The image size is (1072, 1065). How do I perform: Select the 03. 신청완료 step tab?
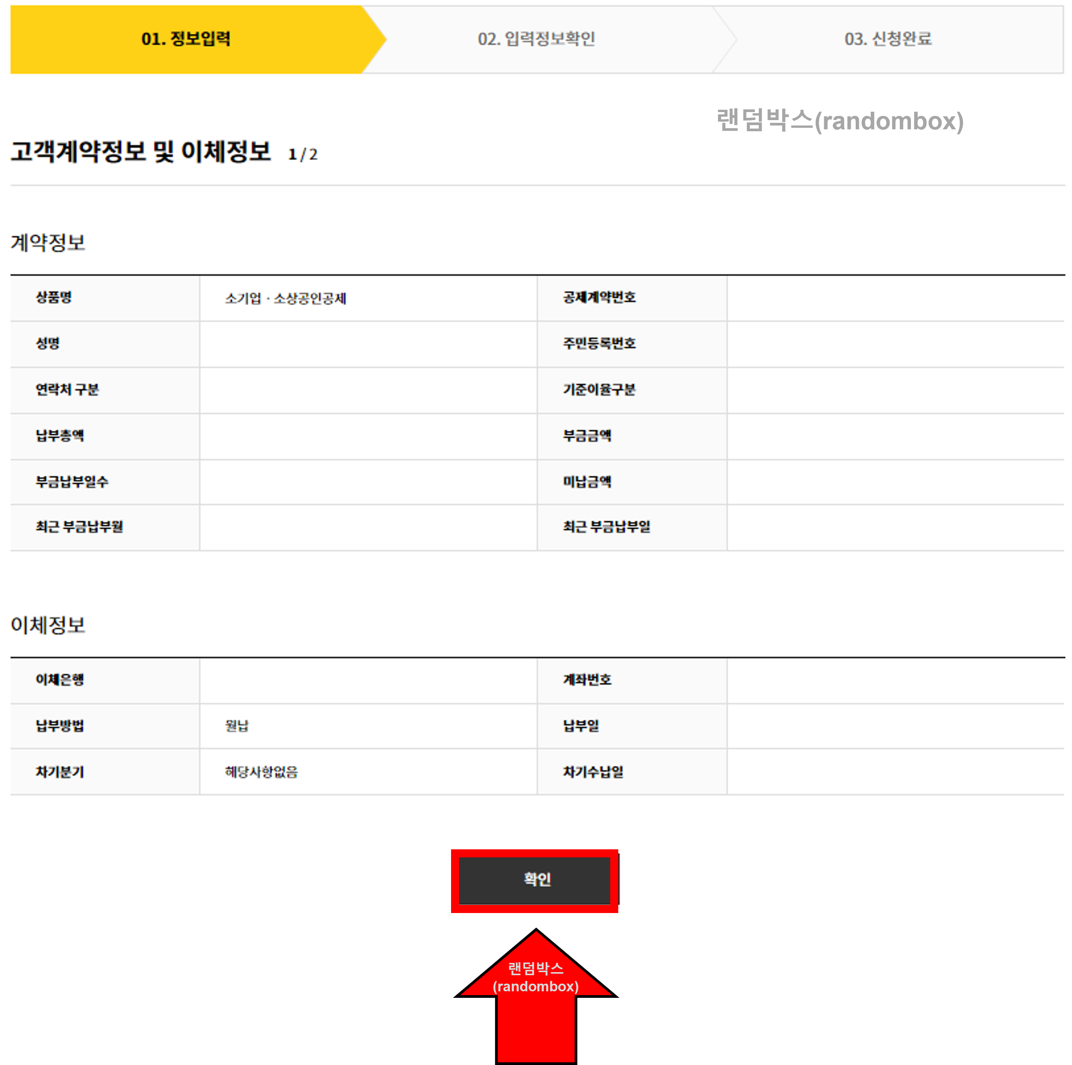pos(888,39)
